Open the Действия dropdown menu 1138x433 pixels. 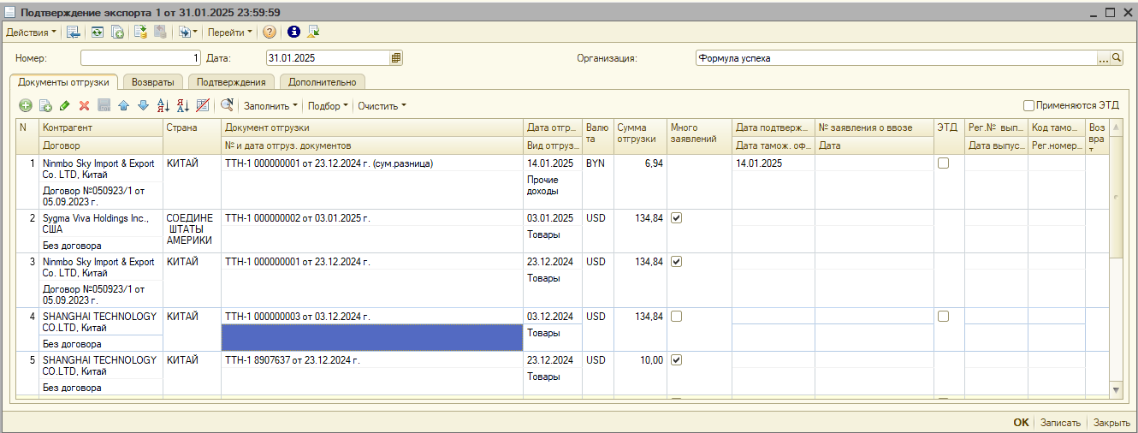click(x=31, y=32)
